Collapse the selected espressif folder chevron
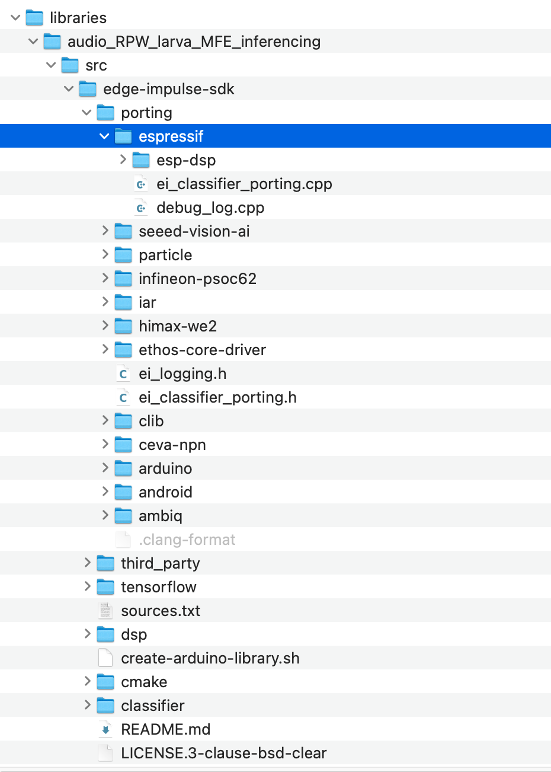Viewport: 551px width, 772px height. coord(104,136)
